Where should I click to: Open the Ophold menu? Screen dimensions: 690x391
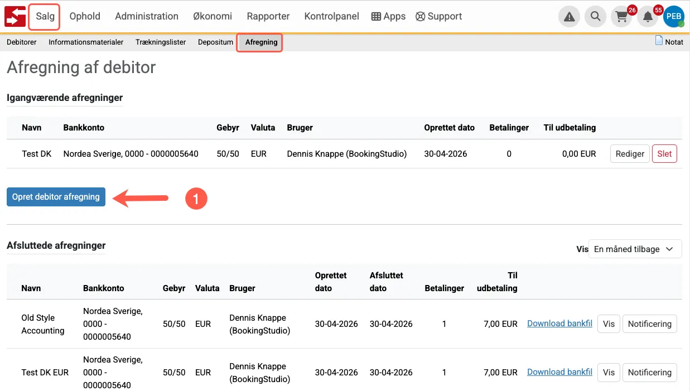[85, 16]
